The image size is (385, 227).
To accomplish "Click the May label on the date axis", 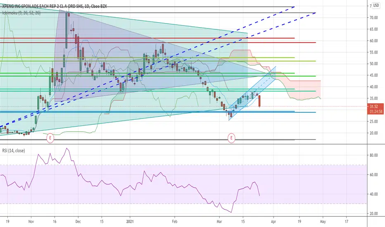I will (323, 222).
